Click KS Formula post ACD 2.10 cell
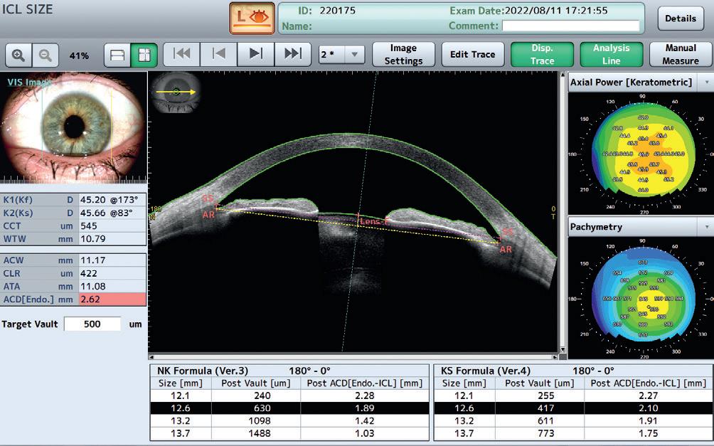The width and height of the screenshot is (714, 446). 649,408
